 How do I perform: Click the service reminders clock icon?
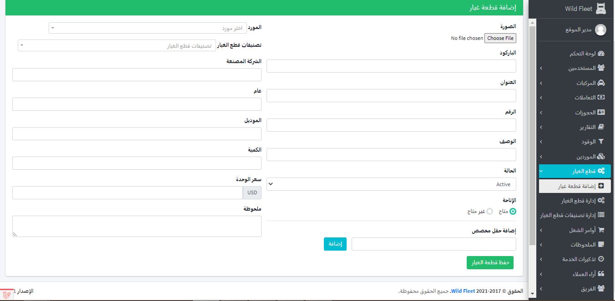click(601, 259)
